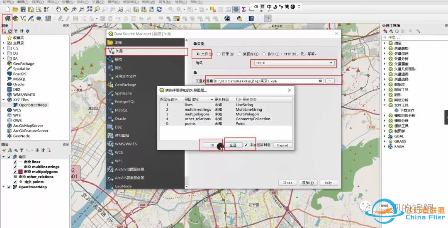
Task: Open the Processing Toolbox gear icon
Action: [236, 10]
